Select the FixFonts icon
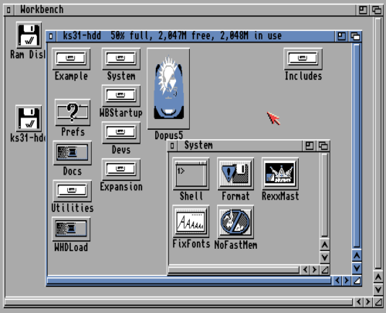The image size is (386, 313). [191, 222]
